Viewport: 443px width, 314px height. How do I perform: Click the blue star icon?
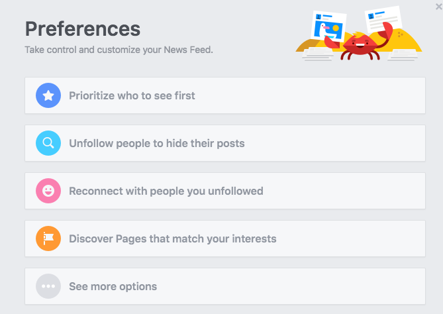(x=48, y=95)
